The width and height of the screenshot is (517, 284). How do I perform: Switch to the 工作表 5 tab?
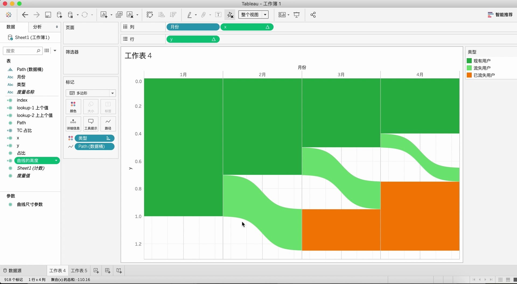pyautogui.click(x=79, y=271)
